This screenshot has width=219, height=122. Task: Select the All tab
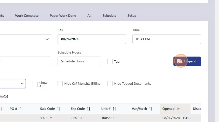[x=89, y=15]
